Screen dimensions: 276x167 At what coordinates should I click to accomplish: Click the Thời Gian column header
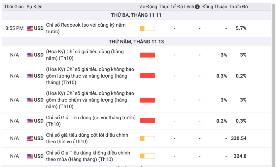pyautogui.click(x=14, y=7)
